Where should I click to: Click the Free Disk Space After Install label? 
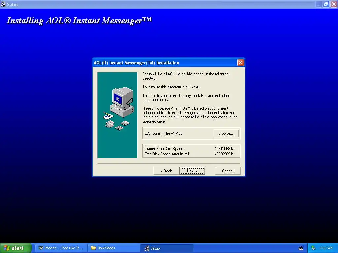pos(167,154)
